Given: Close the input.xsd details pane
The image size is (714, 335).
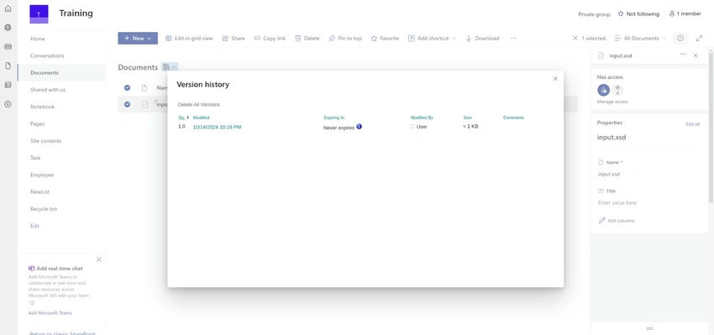Looking at the screenshot, I should click(x=696, y=55).
